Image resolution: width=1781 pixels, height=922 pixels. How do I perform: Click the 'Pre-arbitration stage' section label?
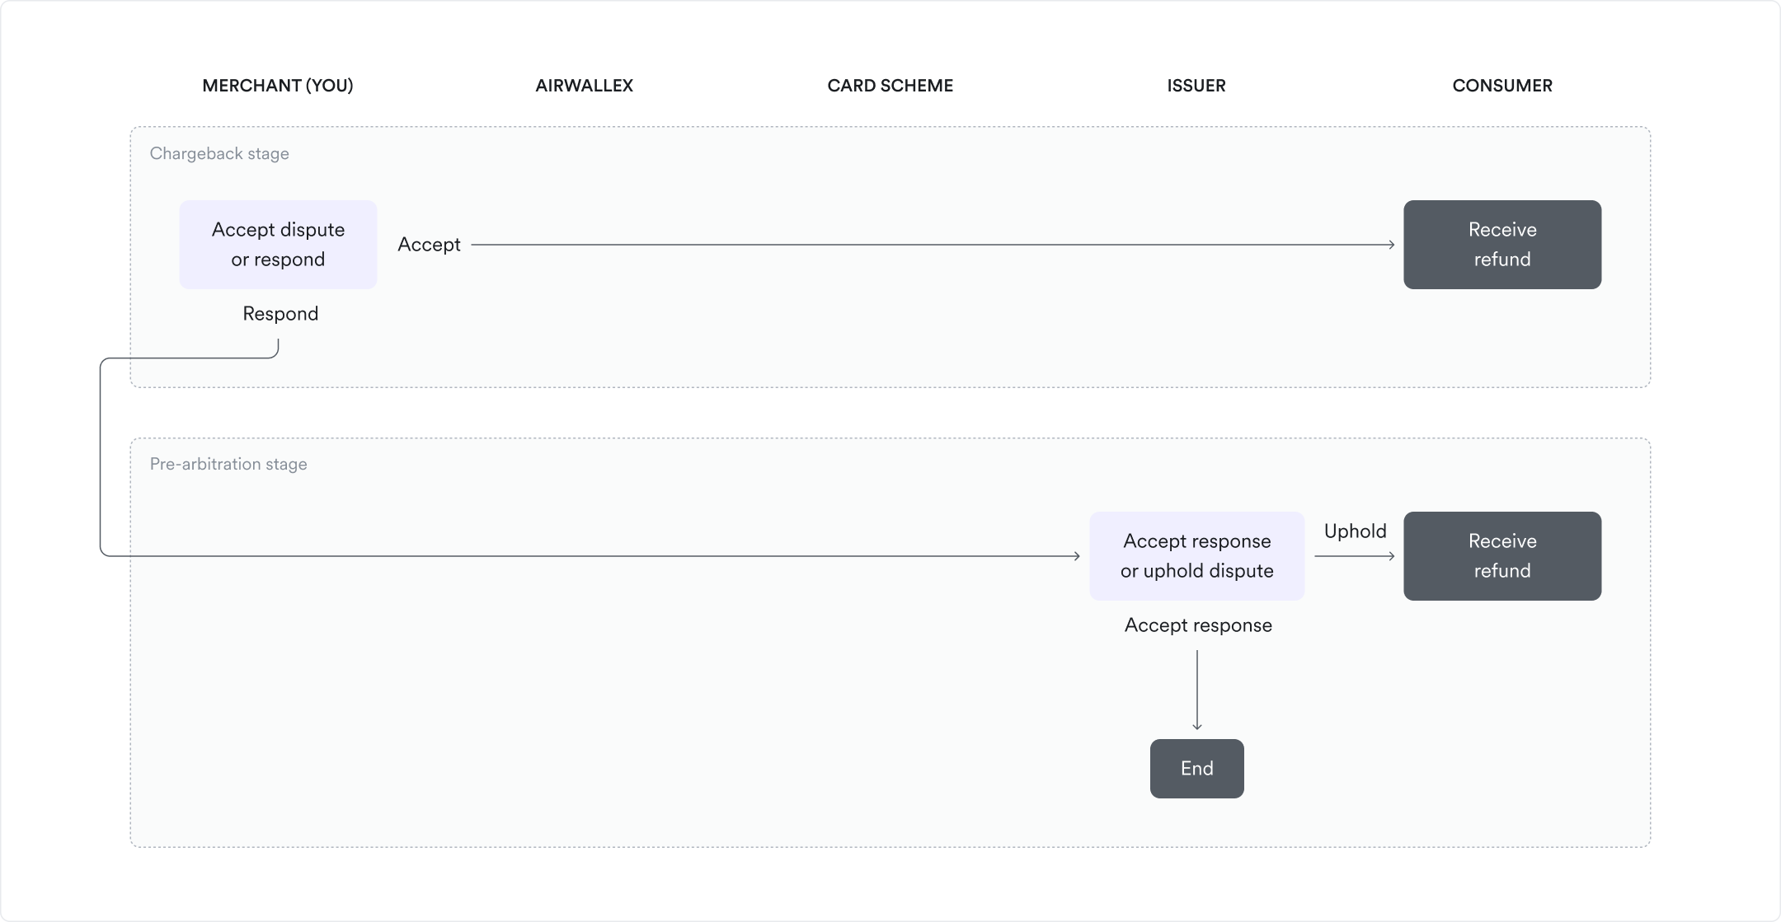pos(228,465)
